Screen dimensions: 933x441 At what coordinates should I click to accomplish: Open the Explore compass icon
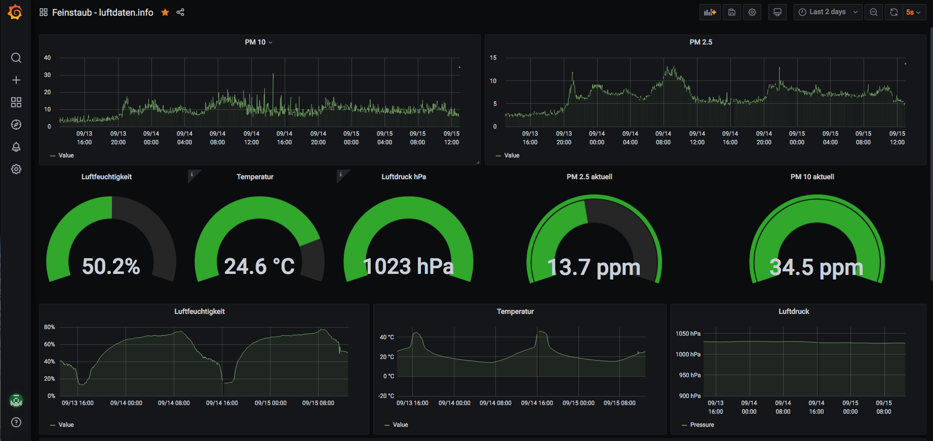(x=16, y=125)
